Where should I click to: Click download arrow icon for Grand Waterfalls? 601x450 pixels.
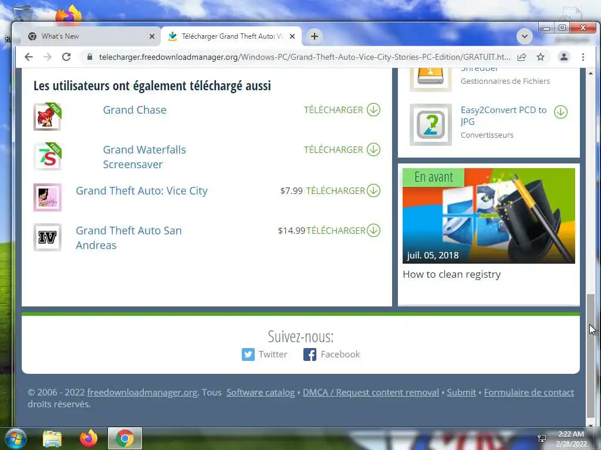[x=373, y=149]
